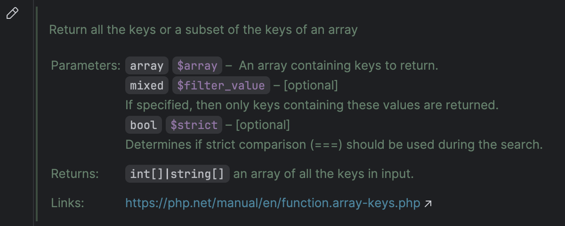The image size is (565, 226).
Task: Click the pencil edit icon in the gutter
Action: point(12,13)
